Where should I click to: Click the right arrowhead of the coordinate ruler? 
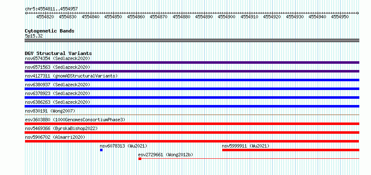[x=358, y=13]
